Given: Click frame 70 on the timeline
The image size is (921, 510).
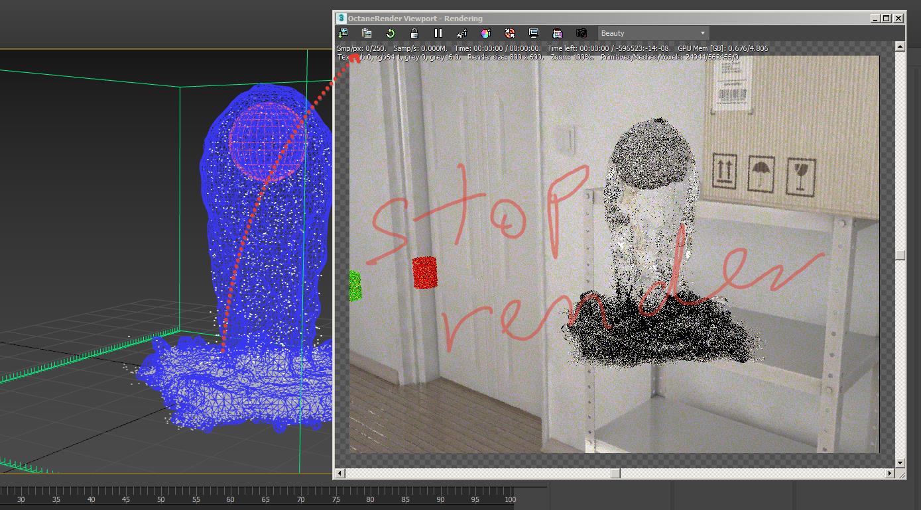Looking at the screenshot, I should tap(300, 500).
